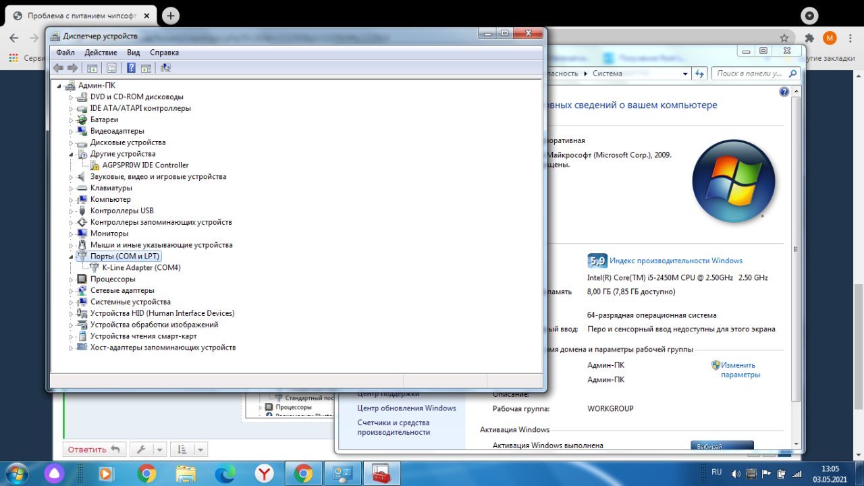Click the volume icon in system tray
Screen dimensions: 864x486
tap(735, 474)
